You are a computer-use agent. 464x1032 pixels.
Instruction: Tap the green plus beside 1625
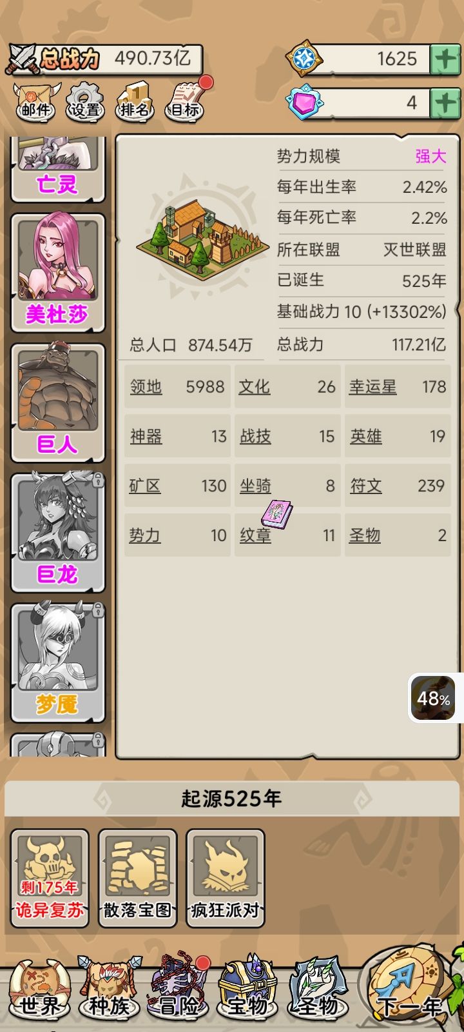(x=445, y=59)
